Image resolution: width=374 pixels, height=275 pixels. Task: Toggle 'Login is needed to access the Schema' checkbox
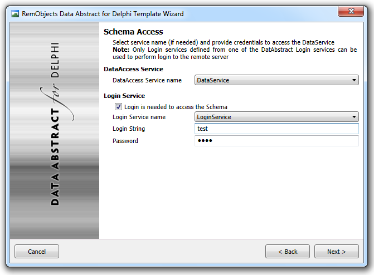click(x=118, y=106)
